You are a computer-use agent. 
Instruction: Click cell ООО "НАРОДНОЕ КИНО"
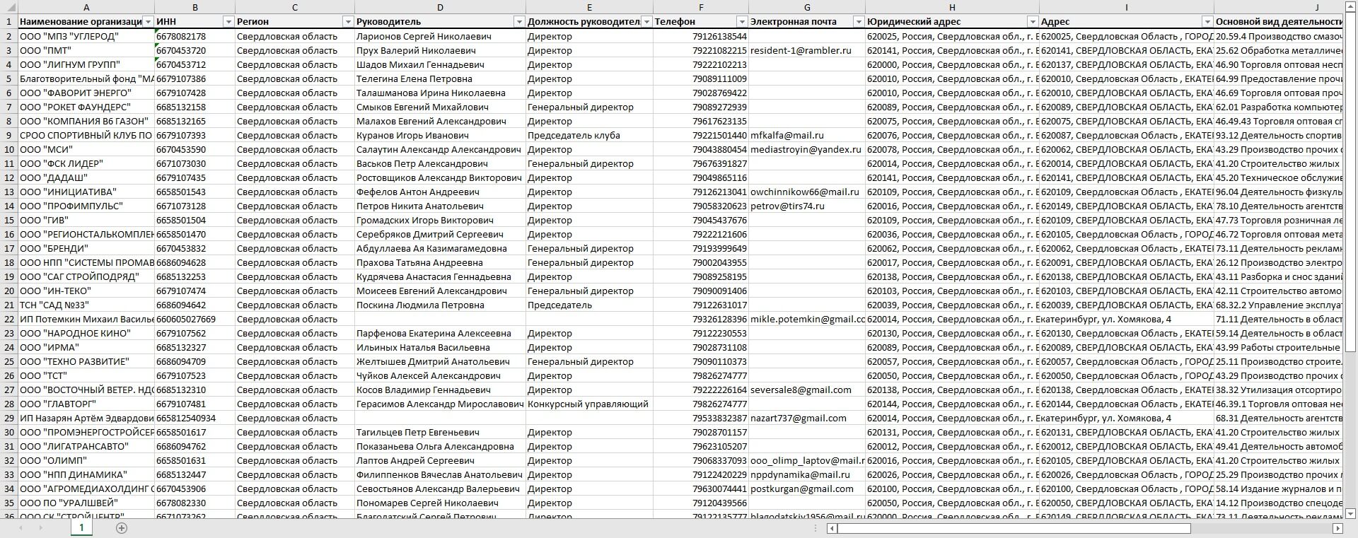86,333
